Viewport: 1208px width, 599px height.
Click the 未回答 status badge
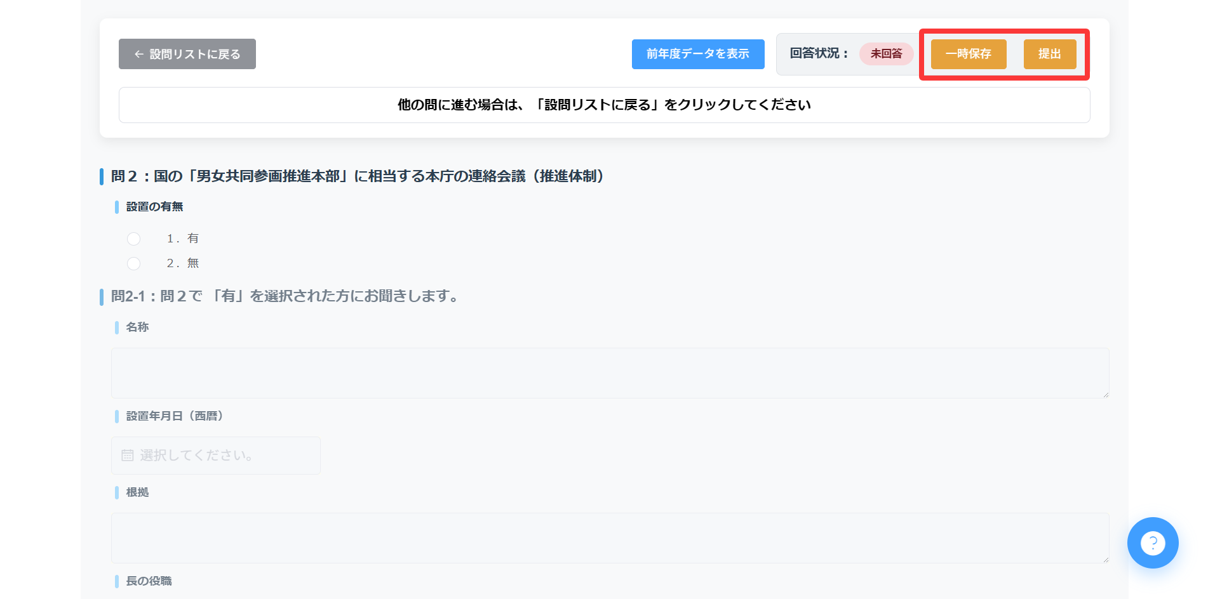click(887, 54)
